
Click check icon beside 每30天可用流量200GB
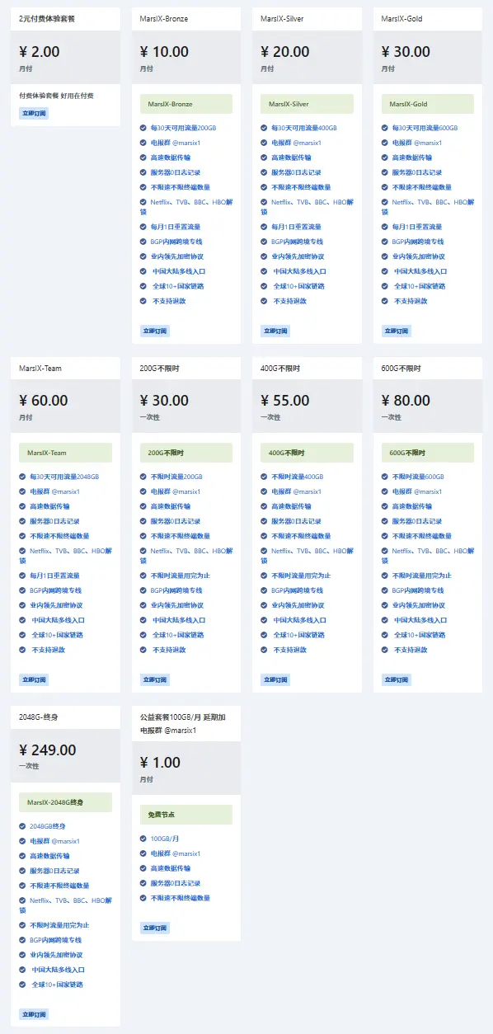(x=143, y=128)
